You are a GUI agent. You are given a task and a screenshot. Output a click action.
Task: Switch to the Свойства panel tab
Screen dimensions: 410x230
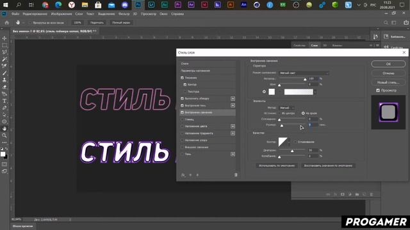point(299,45)
